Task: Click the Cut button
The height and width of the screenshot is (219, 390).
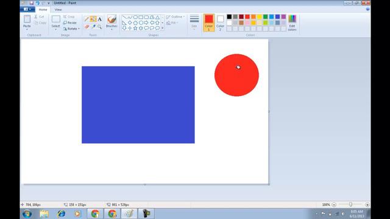Action: 39,16
